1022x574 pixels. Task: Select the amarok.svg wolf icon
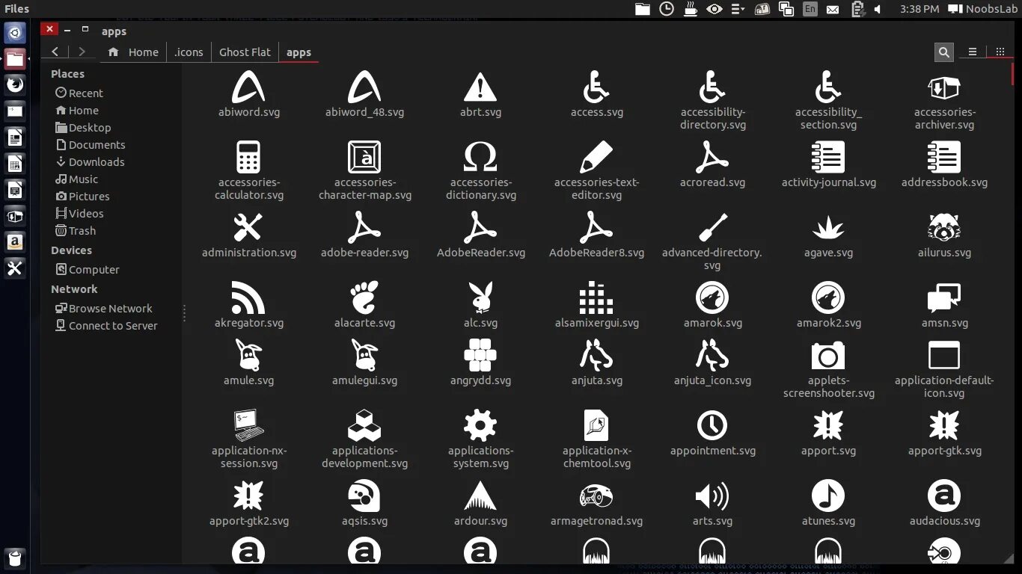click(712, 298)
